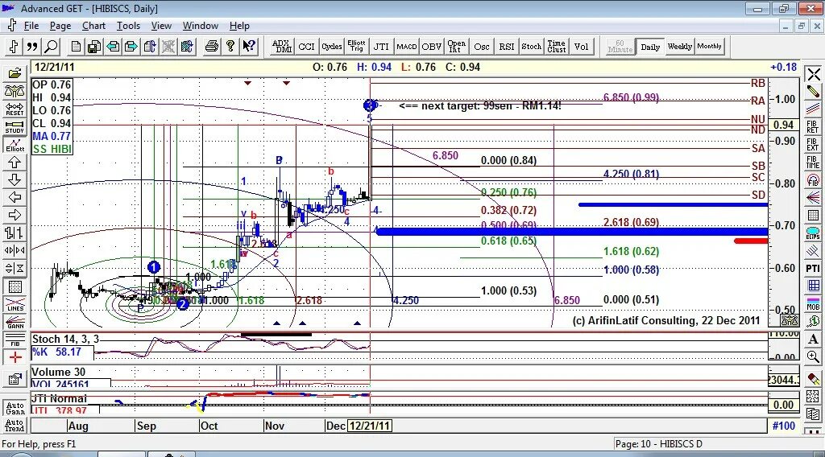Open the Help menu
The image size is (825, 457).
tap(239, 26)
